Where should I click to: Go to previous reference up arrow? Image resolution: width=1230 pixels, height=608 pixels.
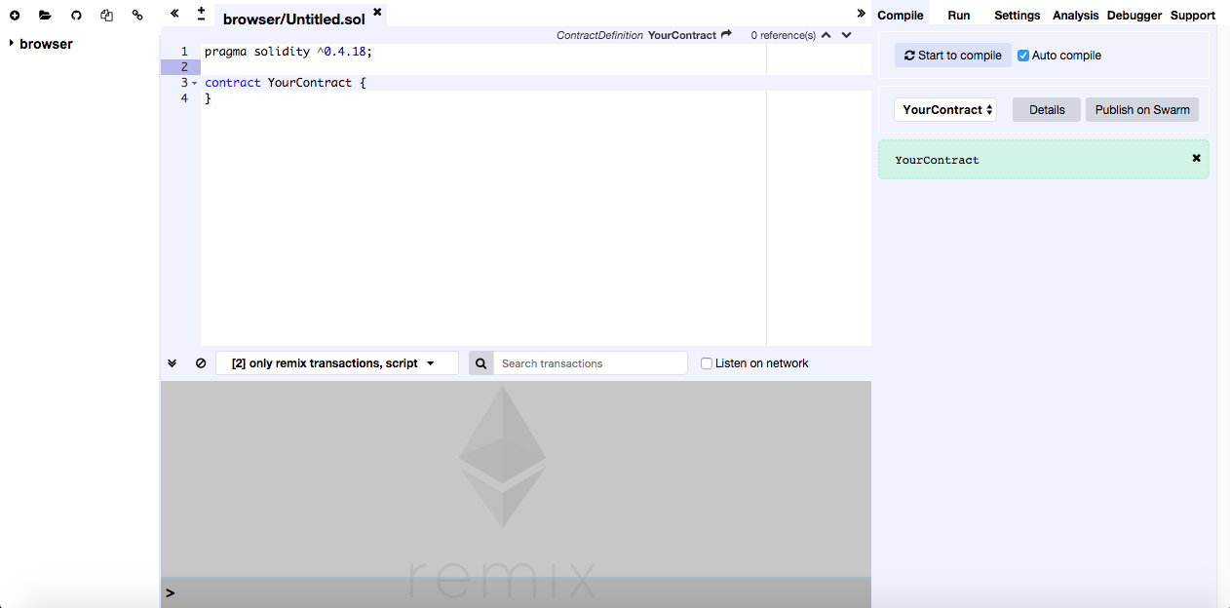point(826,35)
